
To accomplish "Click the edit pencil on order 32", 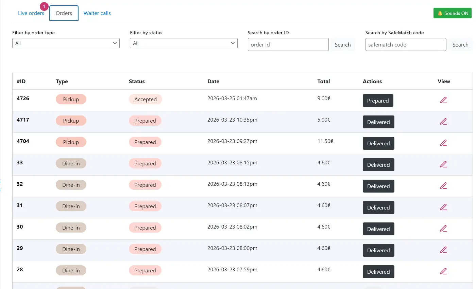I will coord(443,186).
